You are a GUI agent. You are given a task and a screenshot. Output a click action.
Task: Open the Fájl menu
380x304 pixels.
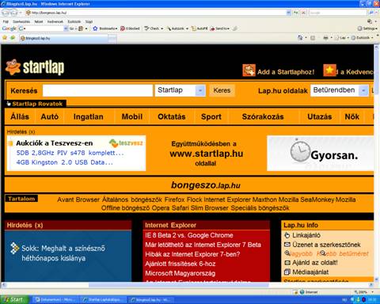coord(6,21)
